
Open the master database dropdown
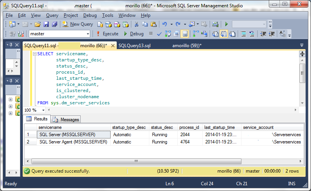(x=88, y=34)
